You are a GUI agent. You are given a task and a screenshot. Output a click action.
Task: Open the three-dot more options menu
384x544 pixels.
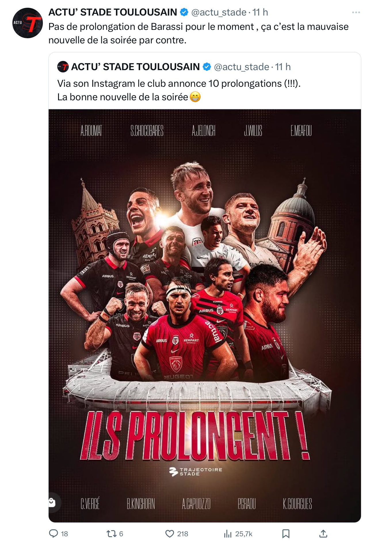(x=356, y=12)
